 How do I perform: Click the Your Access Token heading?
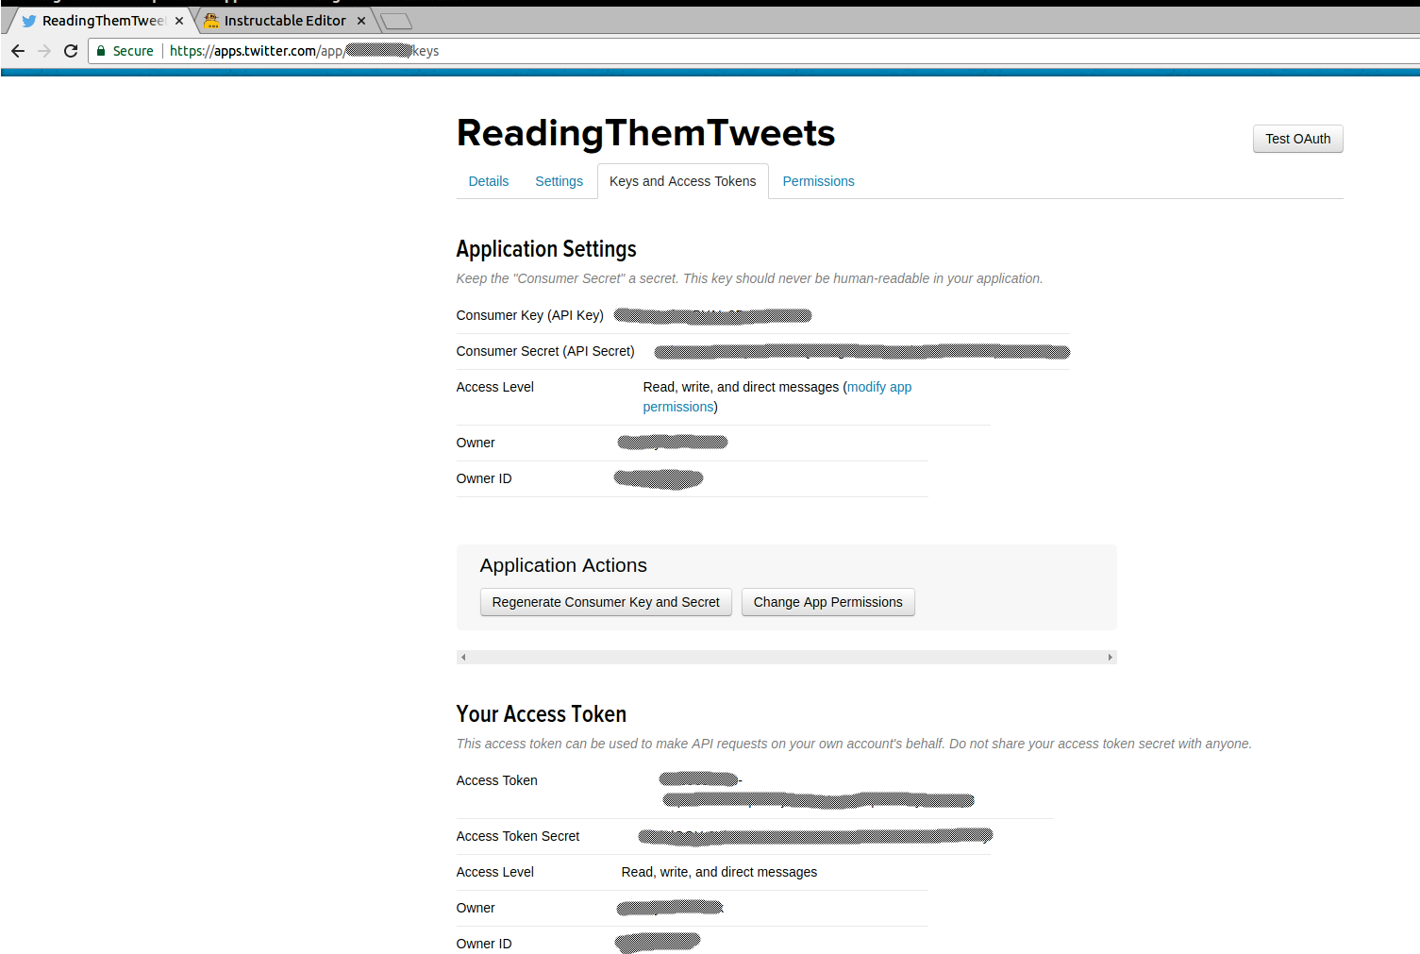click(x=542, y=714)
